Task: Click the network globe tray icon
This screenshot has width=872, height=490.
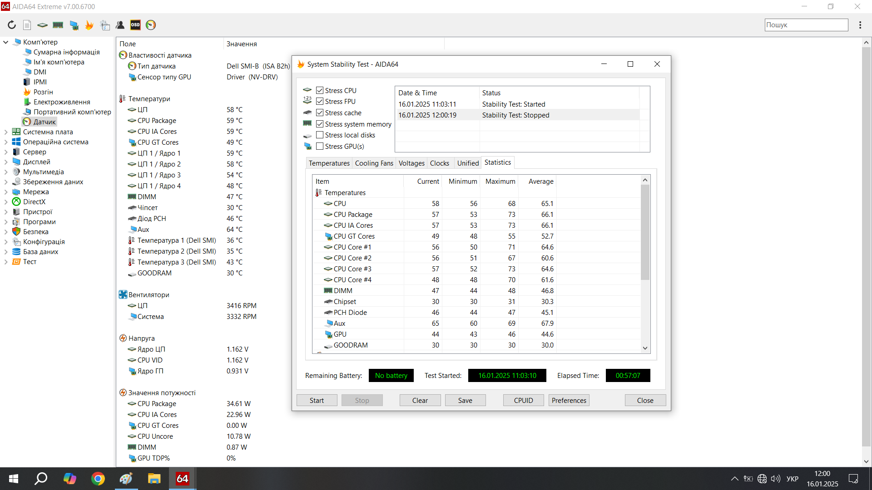Action: point(762,479)
